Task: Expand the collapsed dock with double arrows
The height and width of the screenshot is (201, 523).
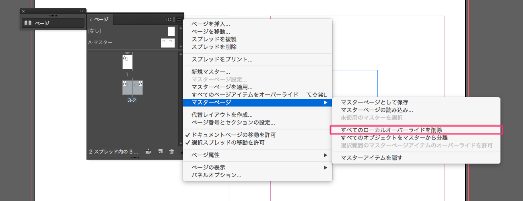Action: 82,11
